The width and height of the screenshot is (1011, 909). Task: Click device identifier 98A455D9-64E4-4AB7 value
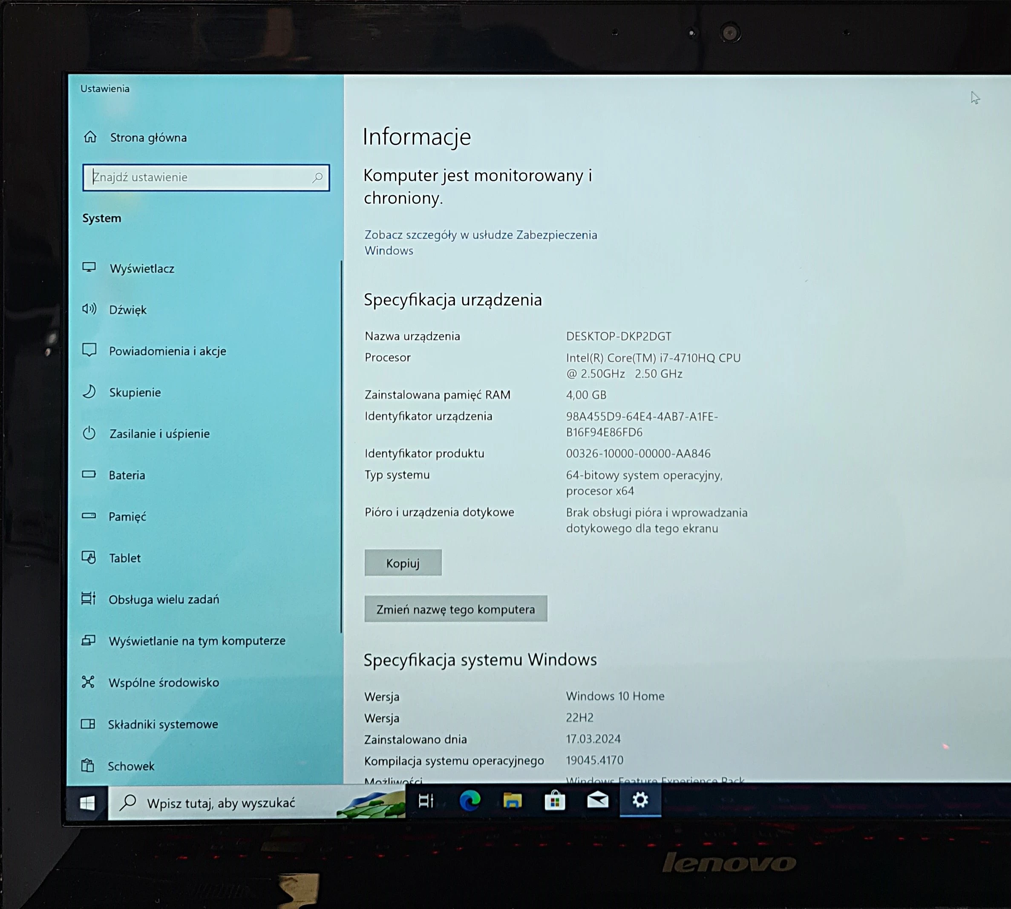pyautogui.click(x=642, y=424)
